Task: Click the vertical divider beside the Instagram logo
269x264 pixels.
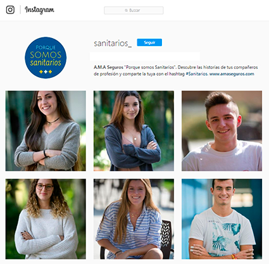Action: click(x=20, y=10)
